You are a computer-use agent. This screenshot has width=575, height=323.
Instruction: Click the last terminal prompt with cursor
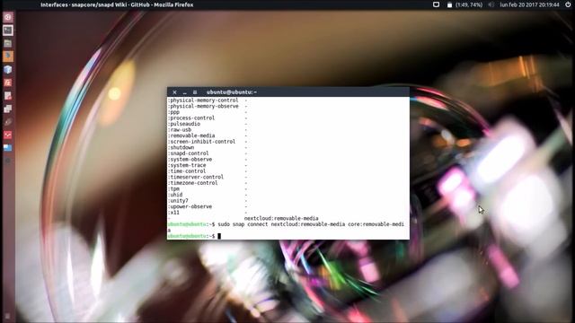coord(194,236)
